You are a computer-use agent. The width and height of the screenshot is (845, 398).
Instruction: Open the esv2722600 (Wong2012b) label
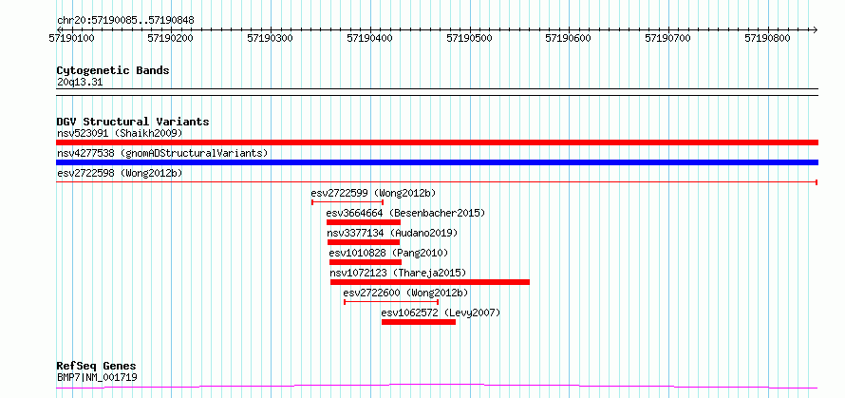click(x=405, y=293)
